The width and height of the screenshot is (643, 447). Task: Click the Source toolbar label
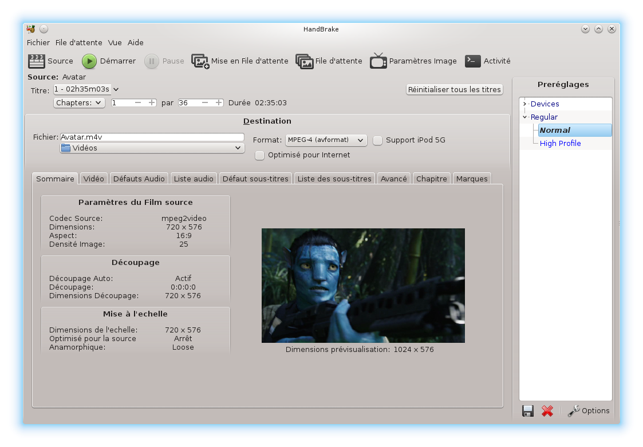tap(60, 61)
